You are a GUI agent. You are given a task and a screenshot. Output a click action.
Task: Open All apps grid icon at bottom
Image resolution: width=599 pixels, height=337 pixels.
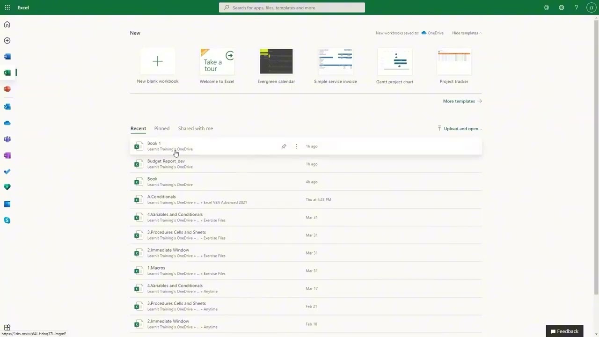pos(7,328)
